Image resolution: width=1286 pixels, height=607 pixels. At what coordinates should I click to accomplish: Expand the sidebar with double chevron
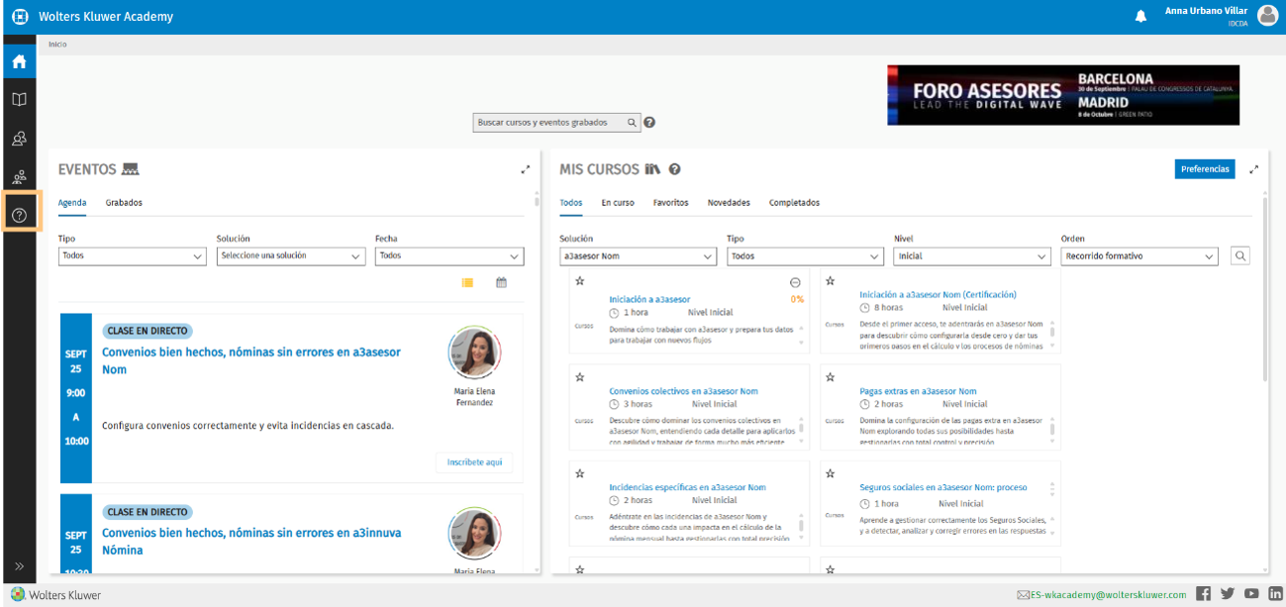click(19, 566)
